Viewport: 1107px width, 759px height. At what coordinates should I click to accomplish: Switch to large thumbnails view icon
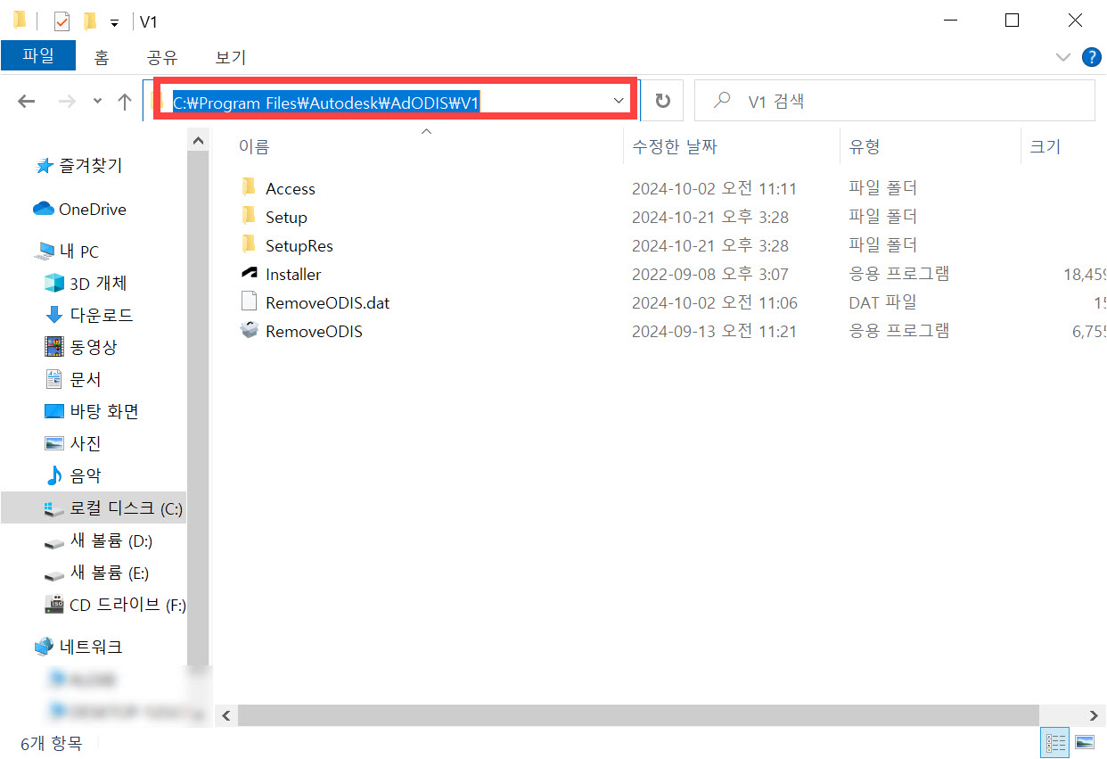click(1084, 742)
